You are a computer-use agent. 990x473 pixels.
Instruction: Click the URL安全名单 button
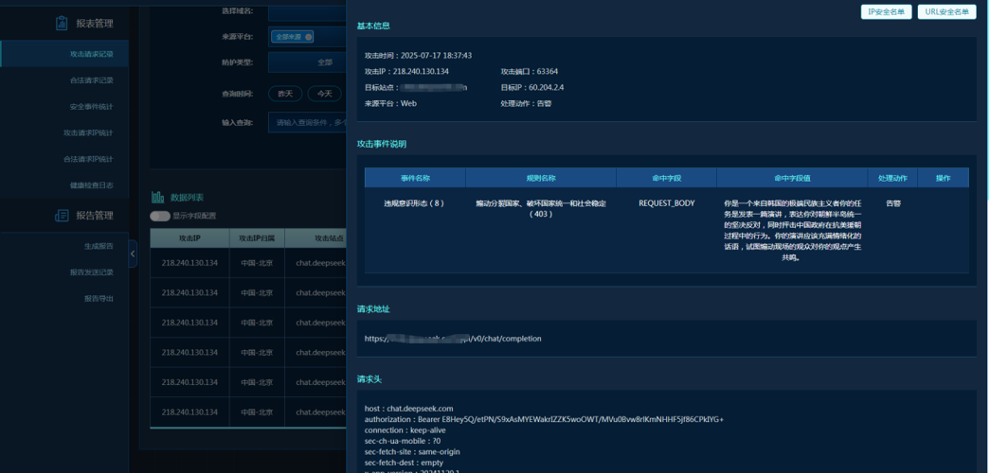coord(946,11)
